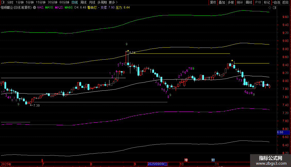Click the 2025/09/09/二 date label
Image resolution: width=291 pixels, height=167 pixels.
(157, 164)
